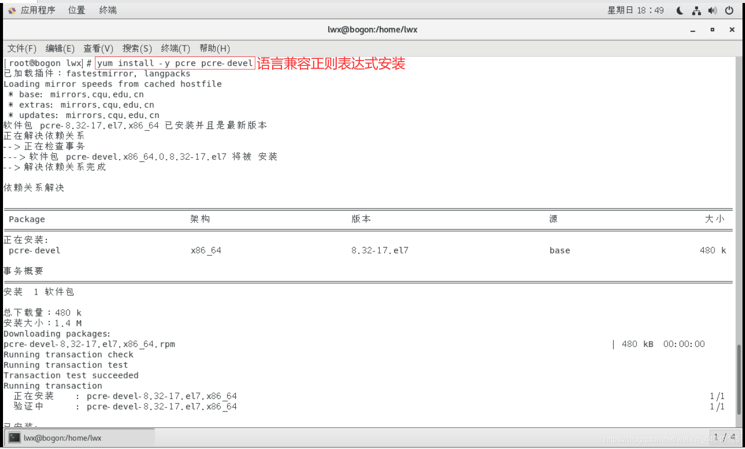Close the lwx@bogon terminal window
Image resolution: width=745 pixels, height=449 pixels.
(732, 30)
